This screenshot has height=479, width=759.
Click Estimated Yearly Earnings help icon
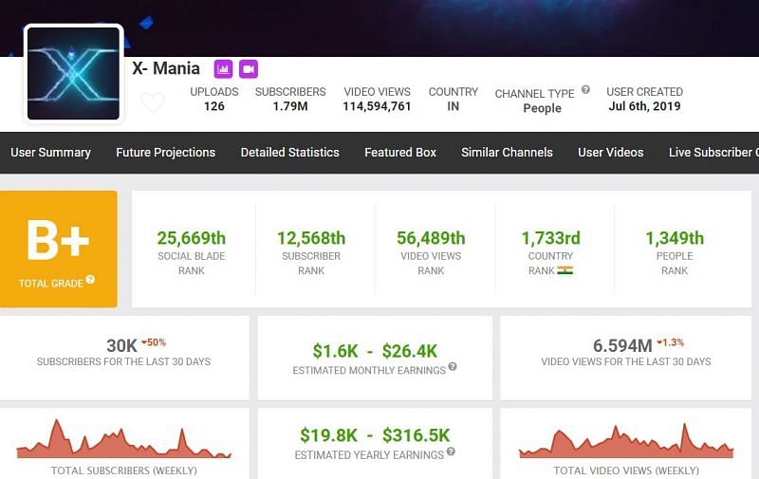coord(451,451)
